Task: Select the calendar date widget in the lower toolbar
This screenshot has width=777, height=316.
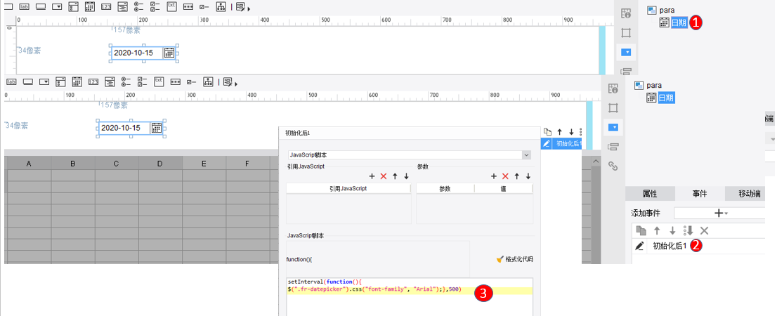Action: pyautogui.click(x=77, y=81)
